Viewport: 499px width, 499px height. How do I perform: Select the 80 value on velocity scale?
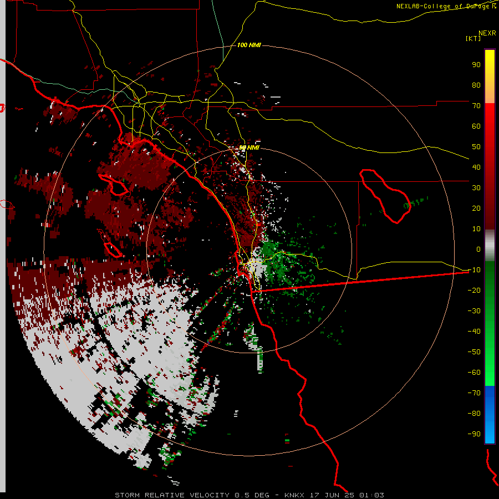coord(476,85)
